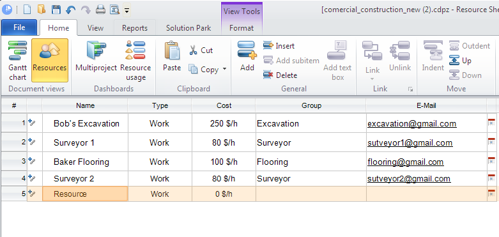
Task: Move the selected row Up
Action: [460, 61]
